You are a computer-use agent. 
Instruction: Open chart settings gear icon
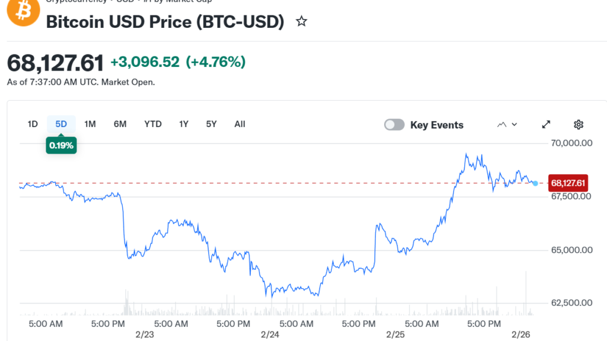click(579, 125)
